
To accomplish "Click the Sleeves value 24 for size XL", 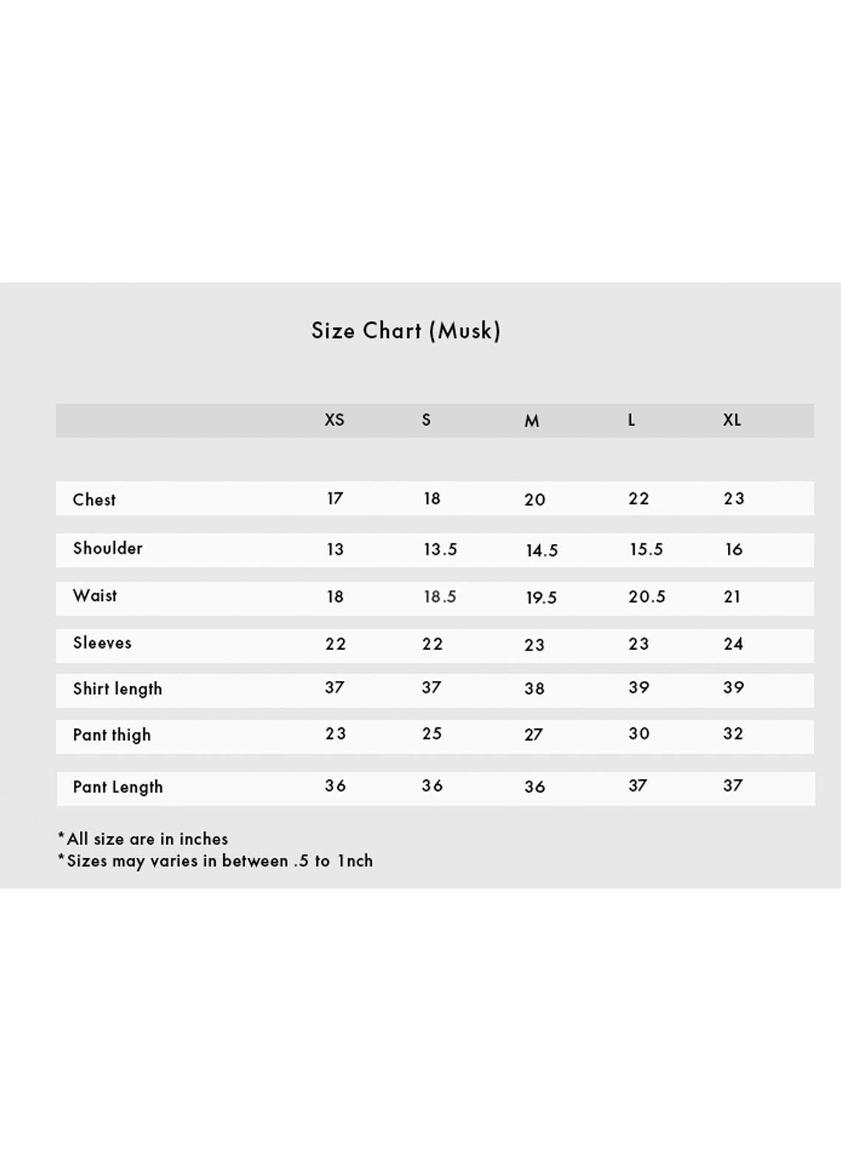I will coord(733,644).
